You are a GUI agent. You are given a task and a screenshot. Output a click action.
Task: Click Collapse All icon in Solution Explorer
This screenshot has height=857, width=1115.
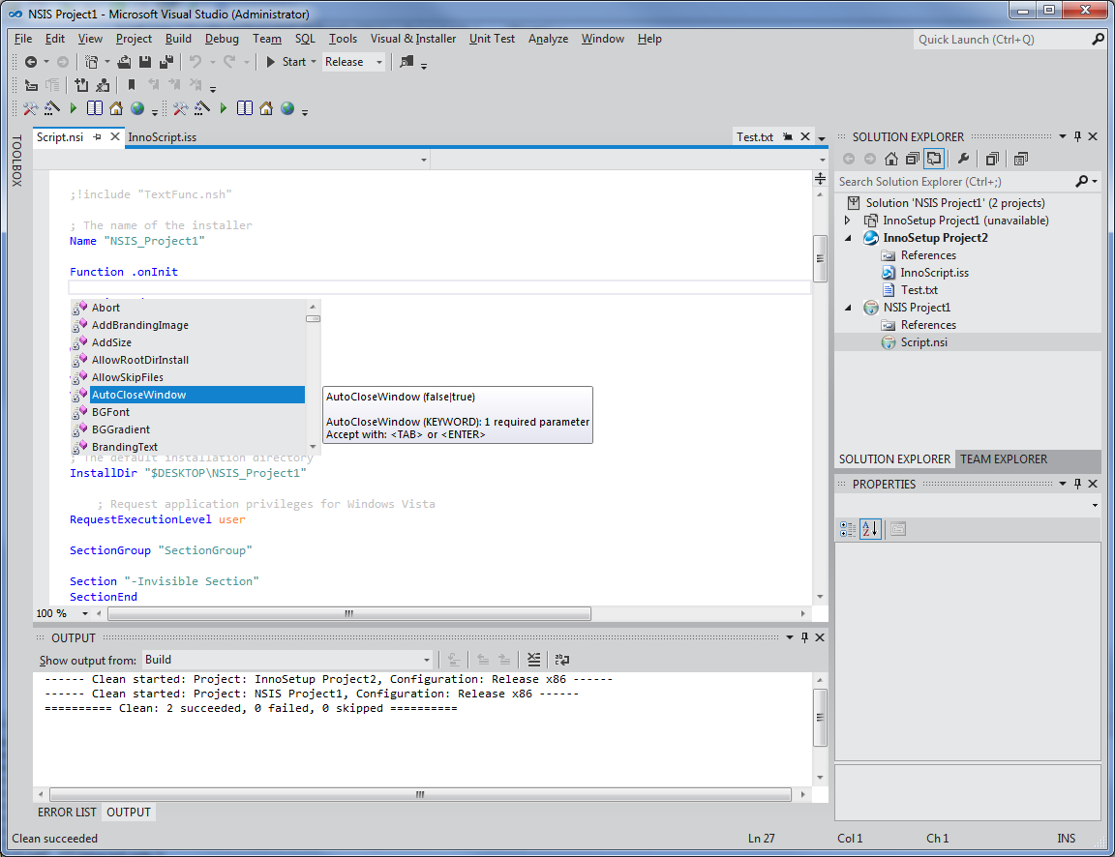(913, 160)
